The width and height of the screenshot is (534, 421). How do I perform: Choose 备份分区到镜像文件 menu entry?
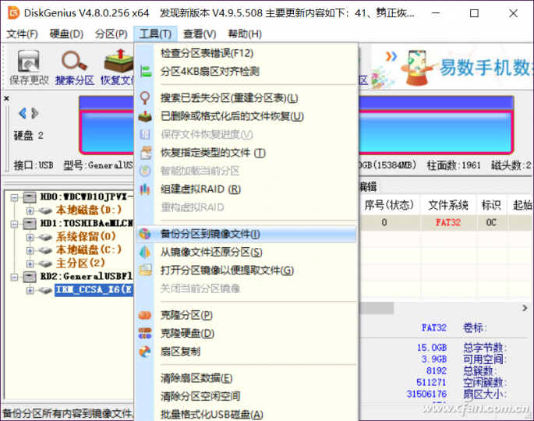pyautogui.click(x=246, y=234)
